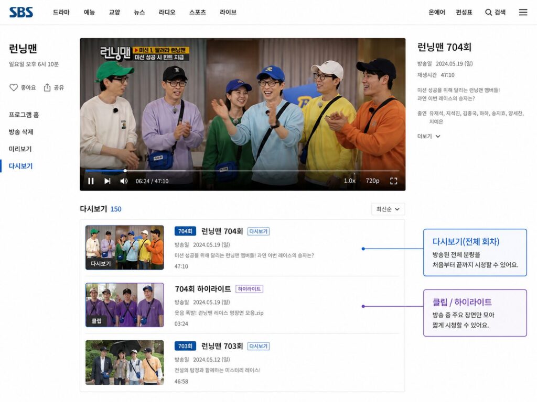Click the 하이라이트 purple tag
This screenshot has height=402, width=537.
point(249,289)
